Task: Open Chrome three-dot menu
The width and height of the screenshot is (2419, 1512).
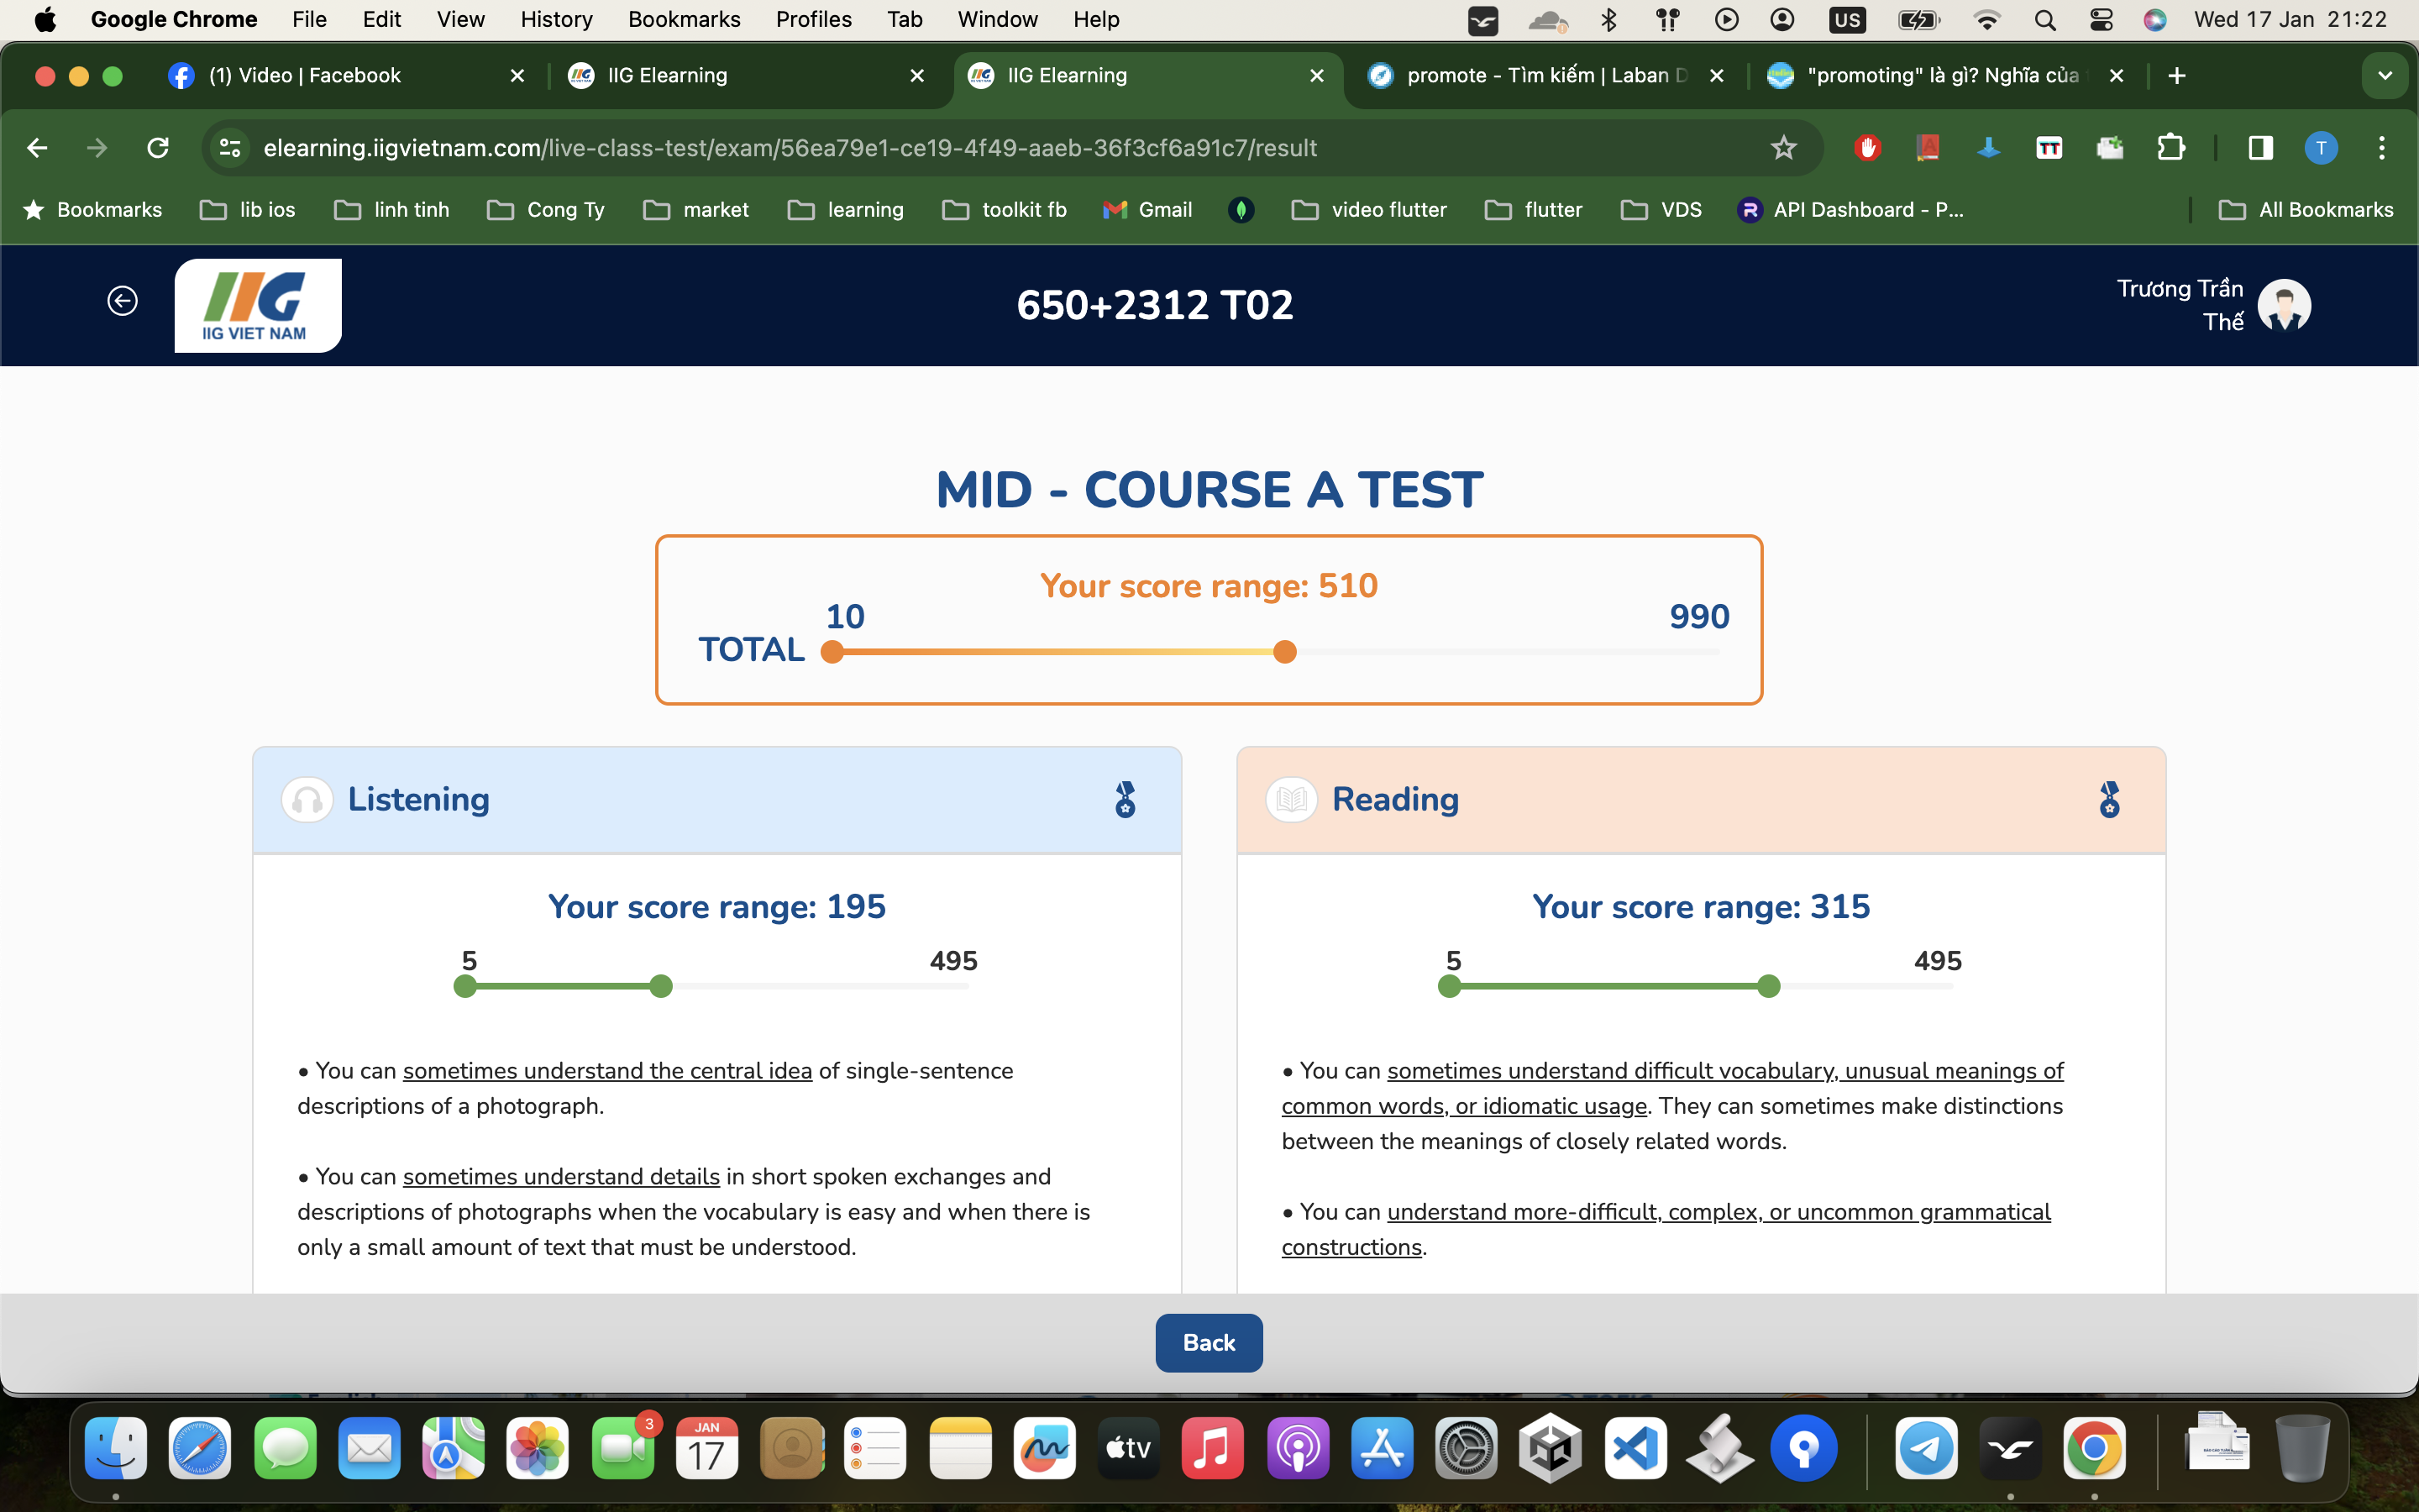Action: click(2382, 148)
